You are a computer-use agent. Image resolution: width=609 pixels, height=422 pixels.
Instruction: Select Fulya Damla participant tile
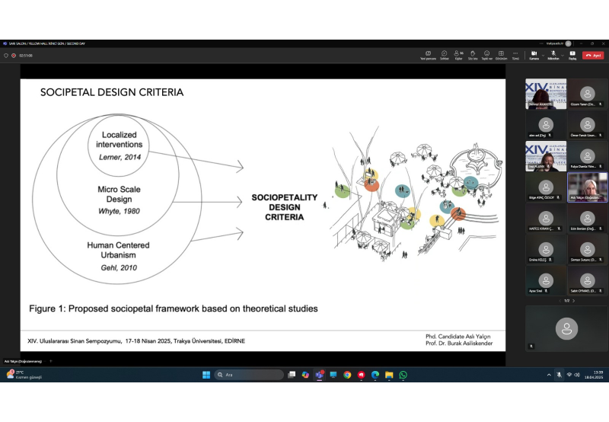pos(587,156)
